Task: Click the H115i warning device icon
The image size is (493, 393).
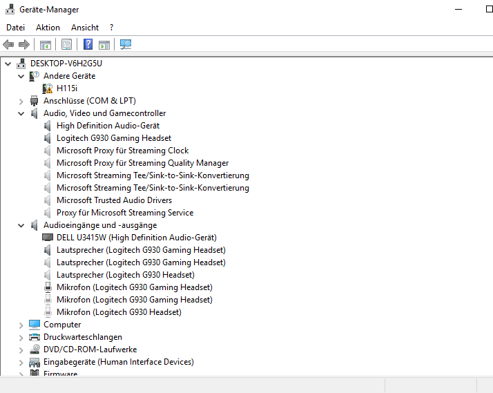Action: (48, 88)
